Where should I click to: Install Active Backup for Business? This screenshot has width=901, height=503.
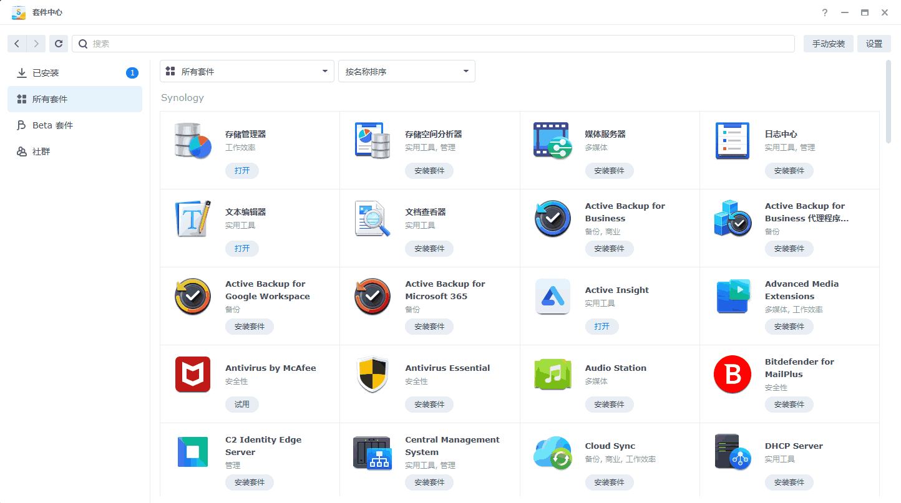[x=609, y=249]
